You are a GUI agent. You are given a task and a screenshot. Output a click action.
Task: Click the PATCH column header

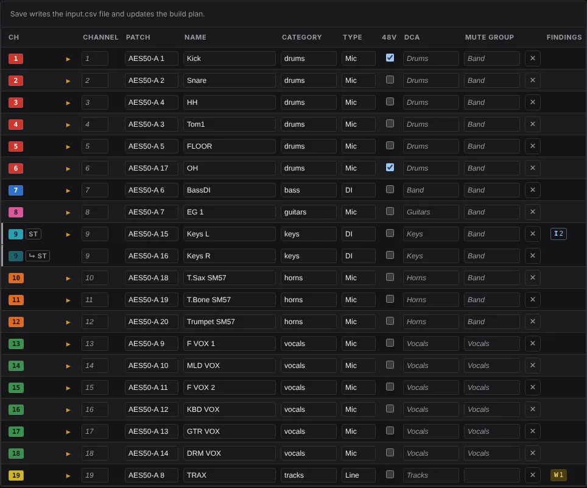[138, 37]
